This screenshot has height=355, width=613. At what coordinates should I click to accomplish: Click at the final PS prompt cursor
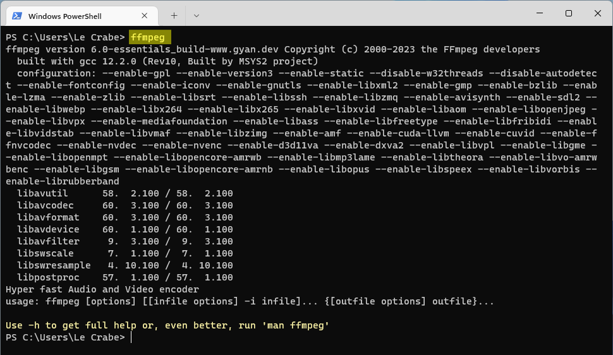[131, 337]
